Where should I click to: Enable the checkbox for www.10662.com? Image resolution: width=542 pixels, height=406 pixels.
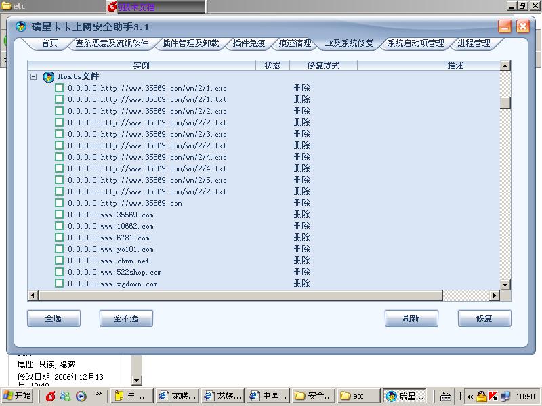pos(59,226)
